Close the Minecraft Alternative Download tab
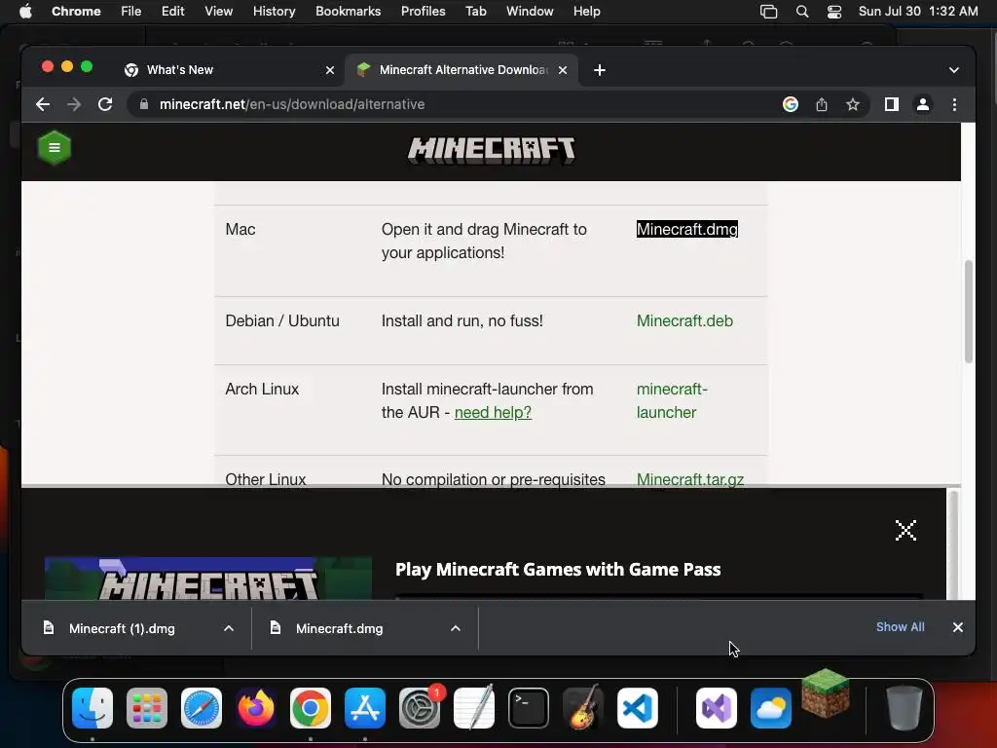 coord(563,70)
